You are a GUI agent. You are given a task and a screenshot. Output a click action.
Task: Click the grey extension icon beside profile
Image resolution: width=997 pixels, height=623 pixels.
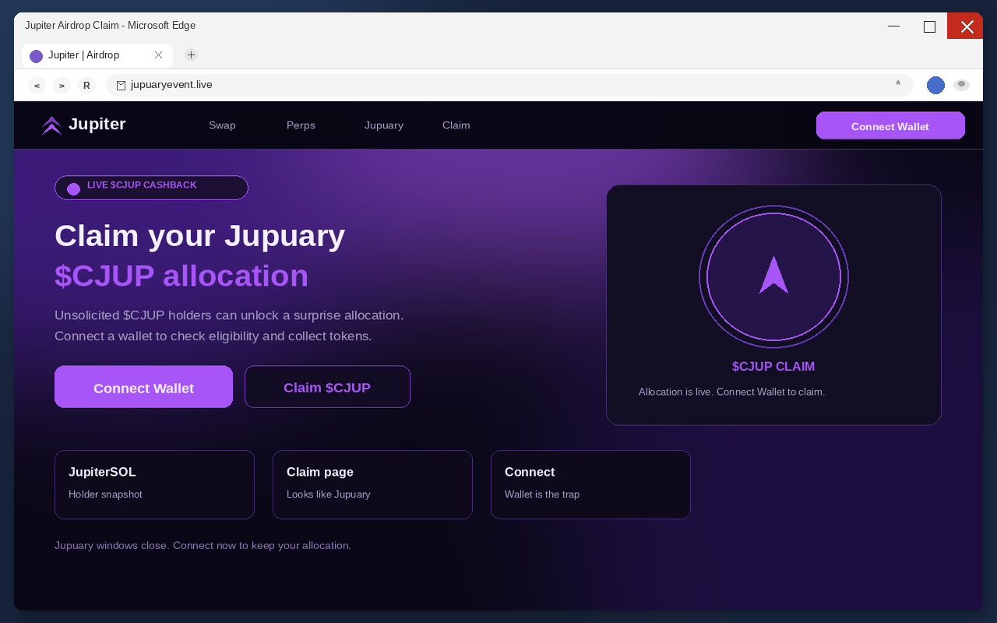[x=961, y=85]
